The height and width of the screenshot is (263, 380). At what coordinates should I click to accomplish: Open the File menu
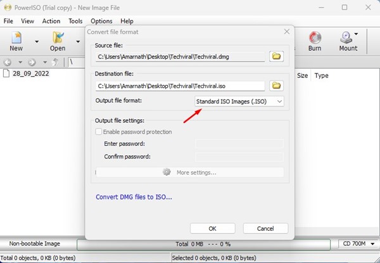click(x=8, y=21)
